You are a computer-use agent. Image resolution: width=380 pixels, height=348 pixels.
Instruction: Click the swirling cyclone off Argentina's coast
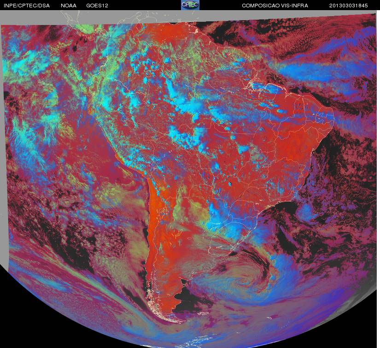point(245,280)
